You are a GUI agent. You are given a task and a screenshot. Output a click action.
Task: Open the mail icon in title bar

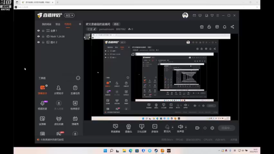[x=194, y=15]
